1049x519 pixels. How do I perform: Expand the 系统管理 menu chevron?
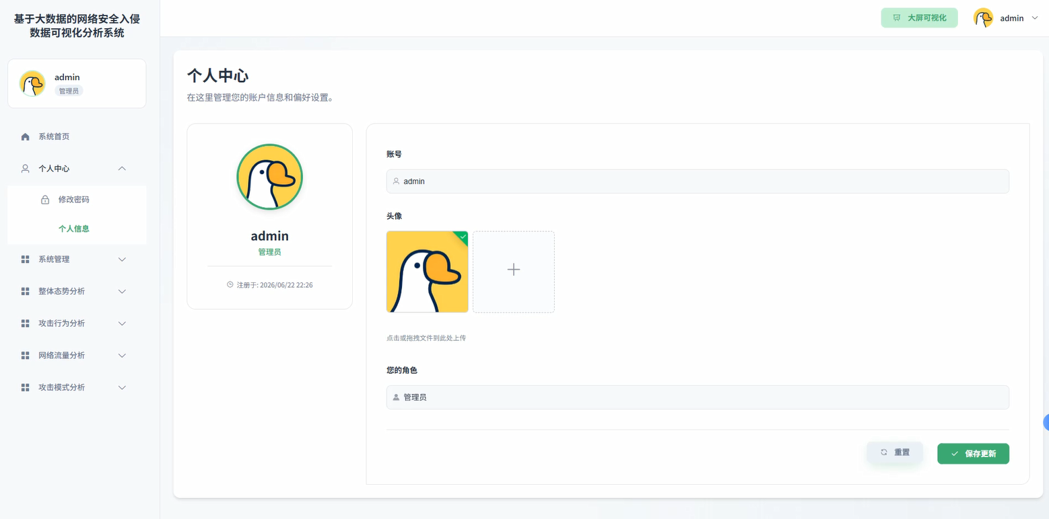point(122,259)
